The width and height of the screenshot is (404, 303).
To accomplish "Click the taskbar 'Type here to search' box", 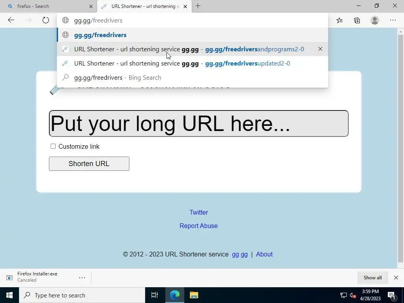I will pos(82,295).
